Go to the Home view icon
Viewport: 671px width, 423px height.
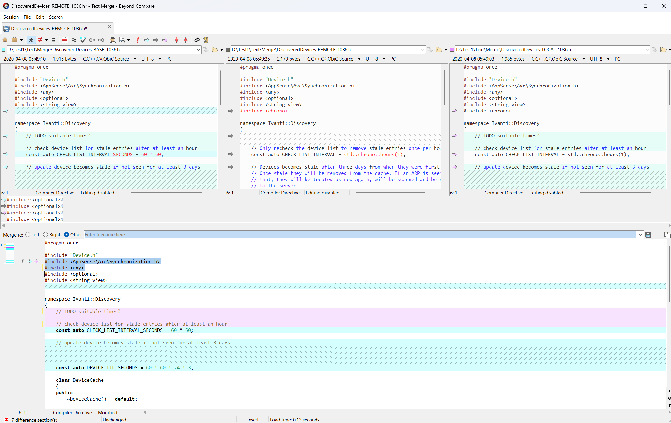(5, 40)
